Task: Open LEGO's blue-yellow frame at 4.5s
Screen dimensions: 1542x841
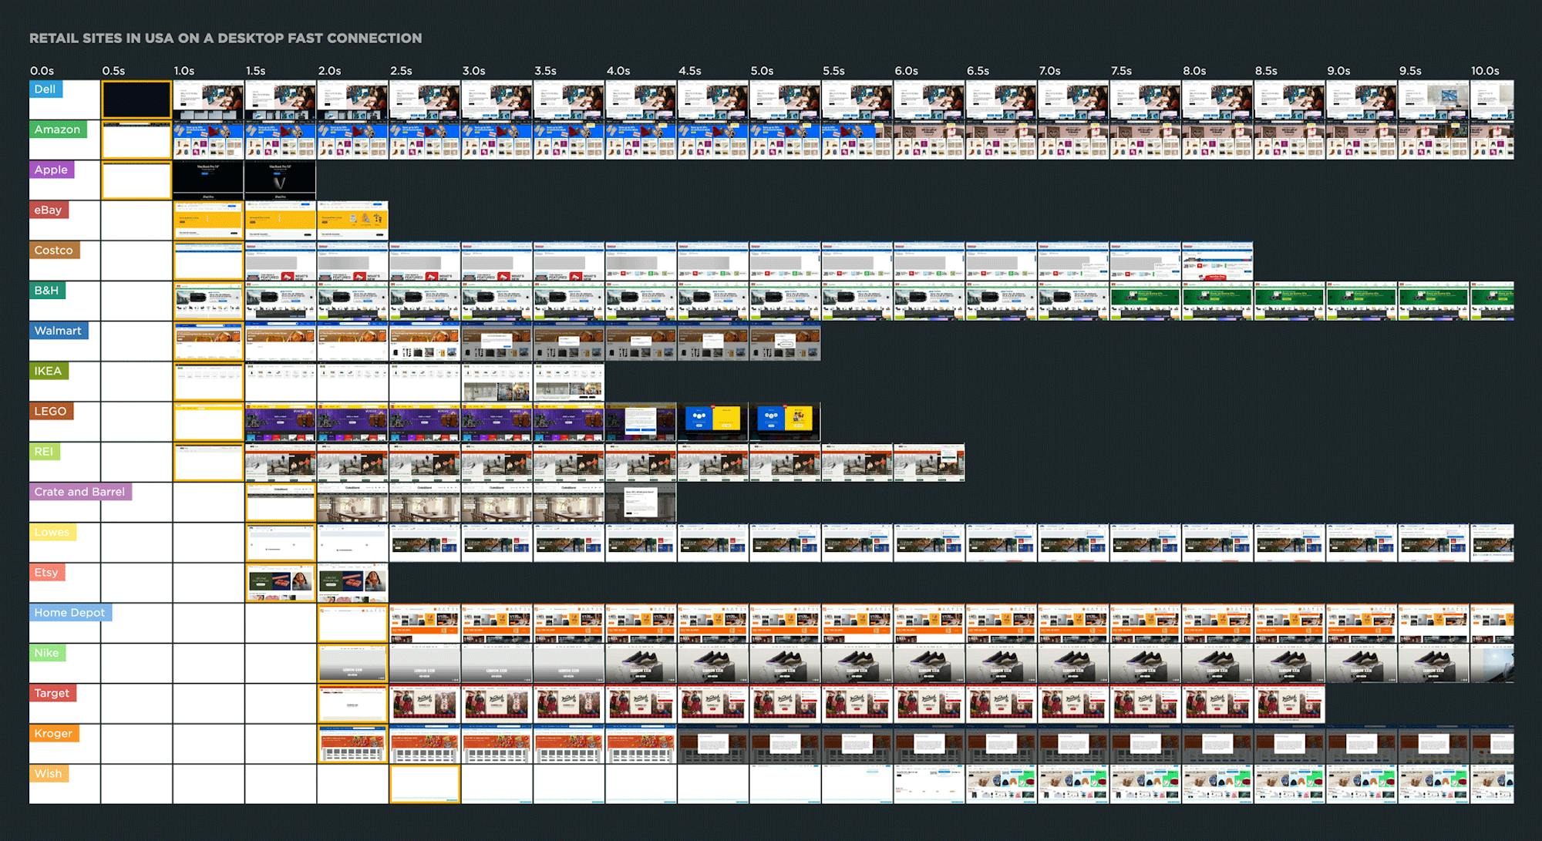Action: pyautogui.click(x=712, y=422)
